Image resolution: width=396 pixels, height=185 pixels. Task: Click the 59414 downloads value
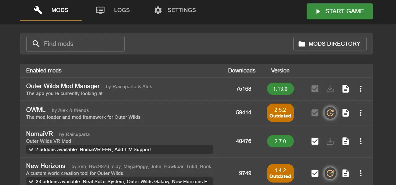coord(243,113)
